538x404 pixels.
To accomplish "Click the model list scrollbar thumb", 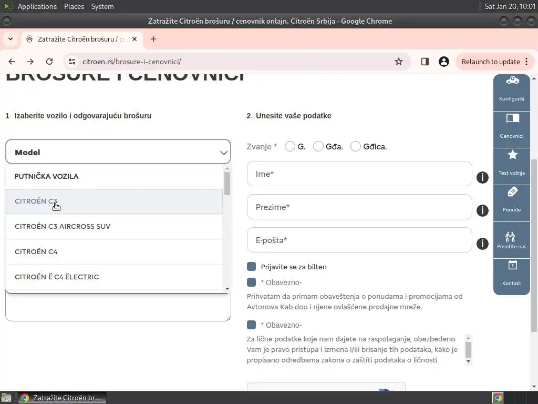I will click(227, 184).
